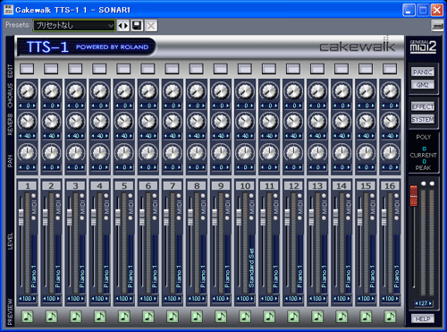The height and width of the screenshot is (332, 447).
Task: Toggle the channel 16 number button
Action: [390, 186]
